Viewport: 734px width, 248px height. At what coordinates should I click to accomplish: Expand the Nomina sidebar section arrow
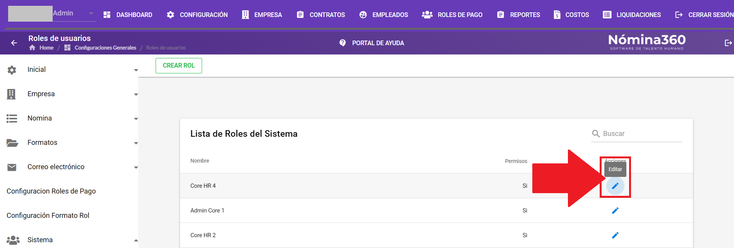click(136, 119)
